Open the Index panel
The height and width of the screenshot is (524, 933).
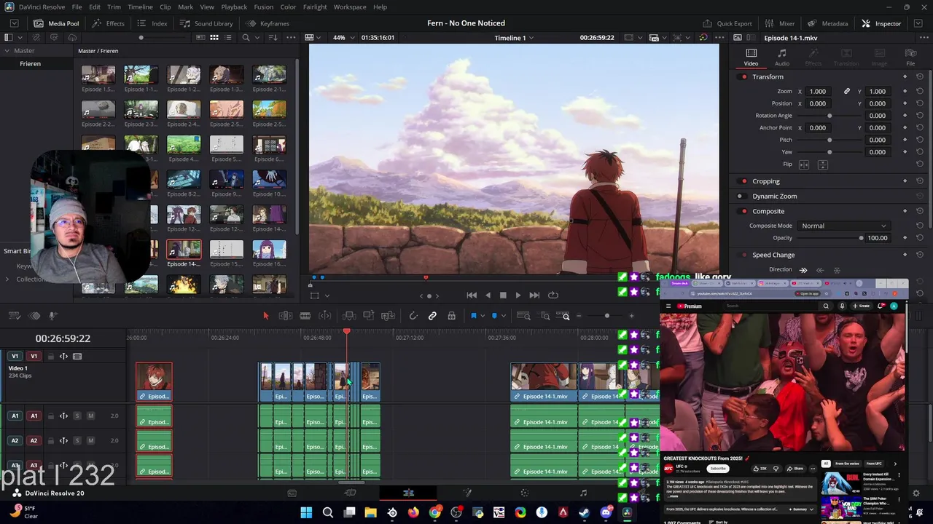152,23
